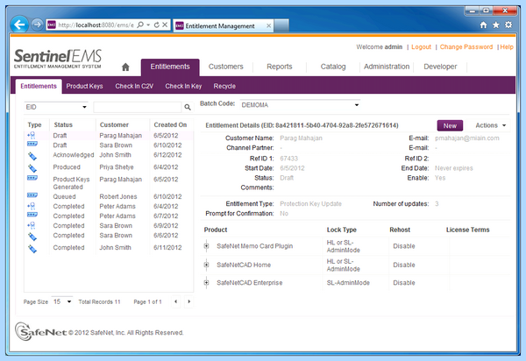
Task: Go to the EMS home icon
Action: point(125,67)
